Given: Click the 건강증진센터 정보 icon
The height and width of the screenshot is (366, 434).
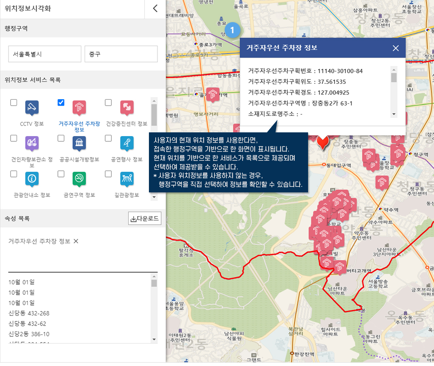Looking at the screenshot, I should tap(127, 108).
